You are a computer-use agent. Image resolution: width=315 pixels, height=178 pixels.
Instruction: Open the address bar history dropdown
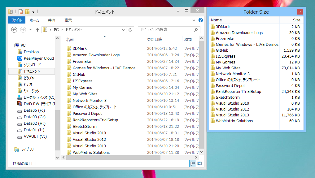123,30
